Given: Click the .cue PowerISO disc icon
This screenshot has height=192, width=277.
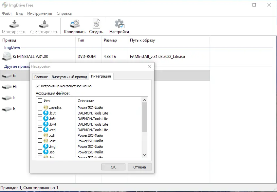Looking at the screenshot, I should (x=46, y=141).
